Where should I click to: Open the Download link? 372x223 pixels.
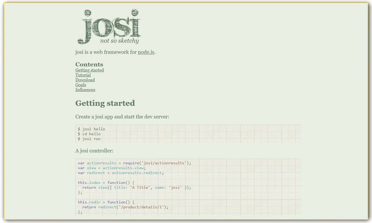[85, 80]
